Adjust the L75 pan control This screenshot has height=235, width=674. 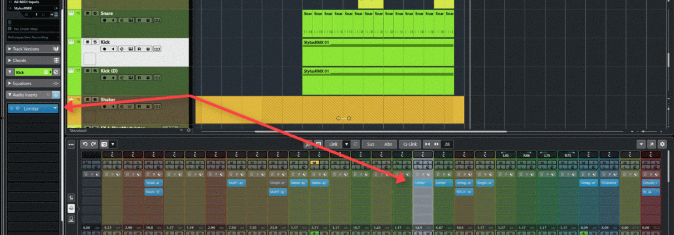(546, 154)
